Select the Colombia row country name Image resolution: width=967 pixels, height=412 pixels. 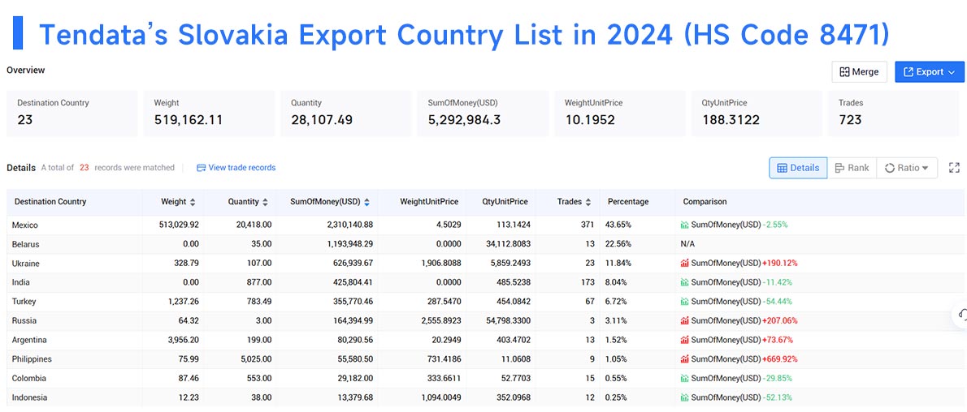tap(29, 378)
